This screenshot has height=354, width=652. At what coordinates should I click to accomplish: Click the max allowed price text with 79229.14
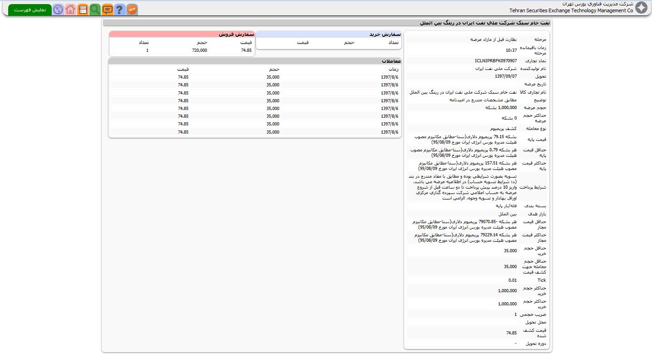[466, 237]
